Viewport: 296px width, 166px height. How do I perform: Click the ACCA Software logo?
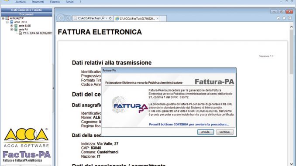coord(26,138)
